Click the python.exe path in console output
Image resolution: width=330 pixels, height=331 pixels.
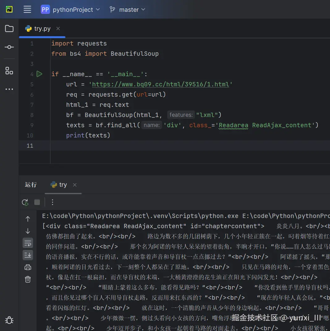point(140,216)
